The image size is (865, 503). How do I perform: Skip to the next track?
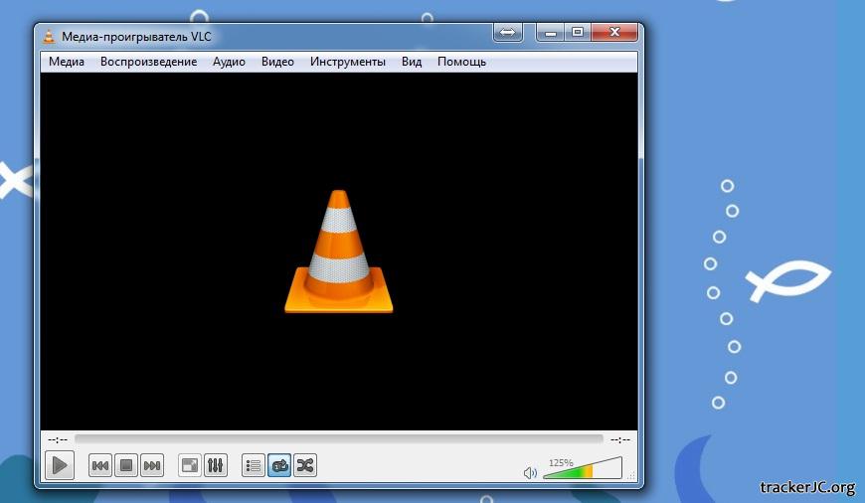pos(152,465)
